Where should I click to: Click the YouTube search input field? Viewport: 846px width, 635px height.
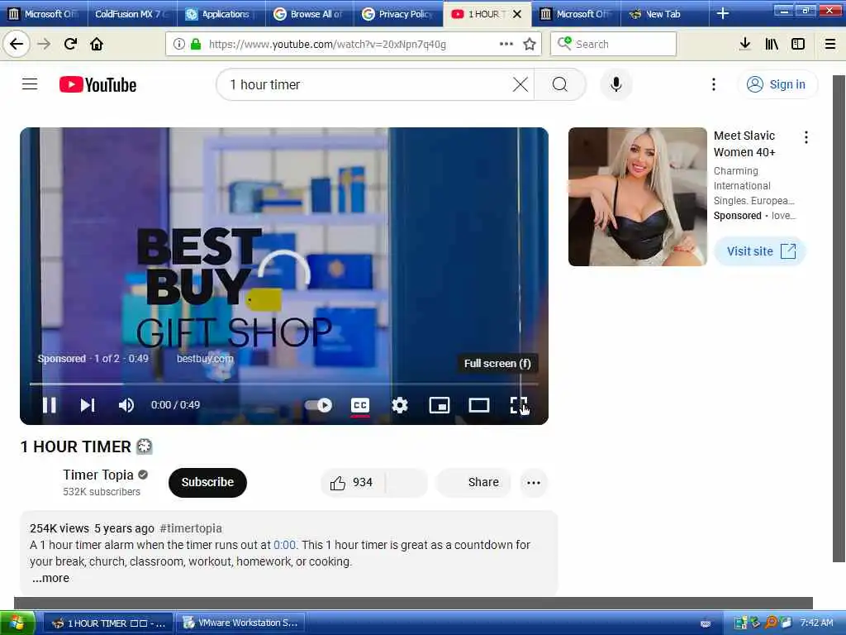pos(367,84)
